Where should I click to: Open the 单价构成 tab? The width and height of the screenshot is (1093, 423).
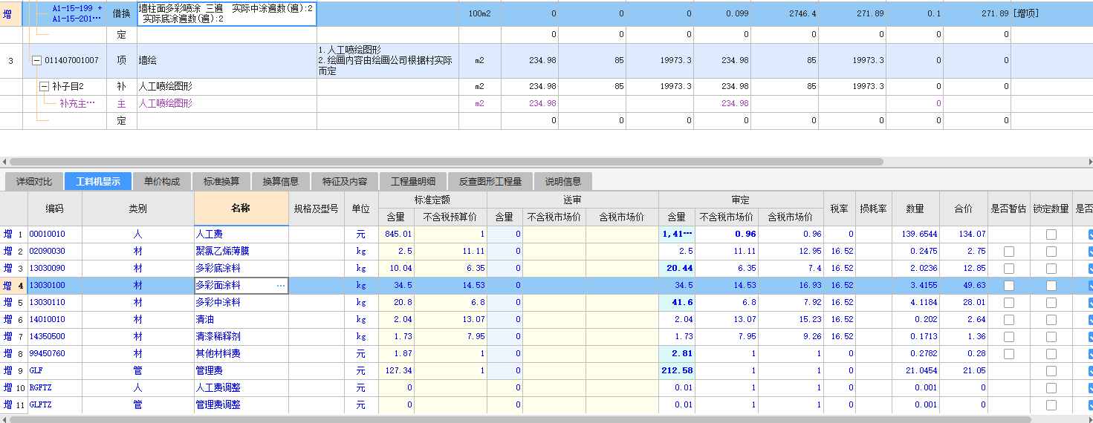click(162, 181)
